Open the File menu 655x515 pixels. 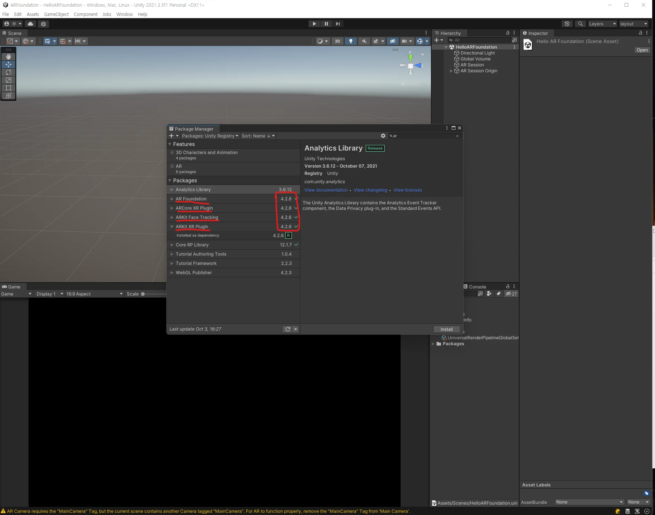6,14
